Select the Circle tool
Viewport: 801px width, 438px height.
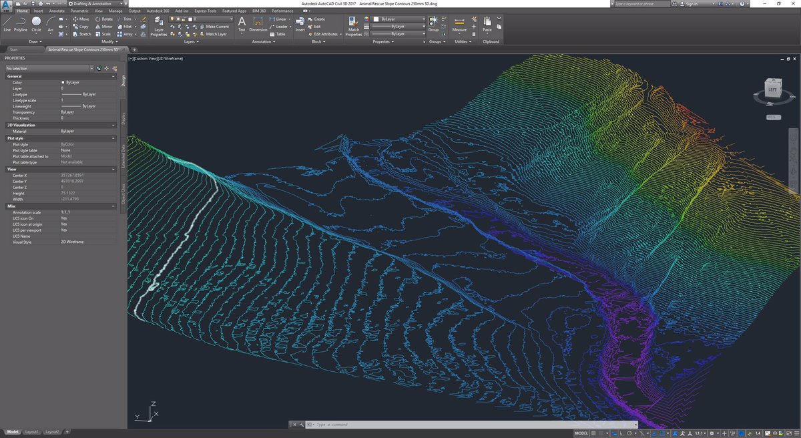[36, 24]
